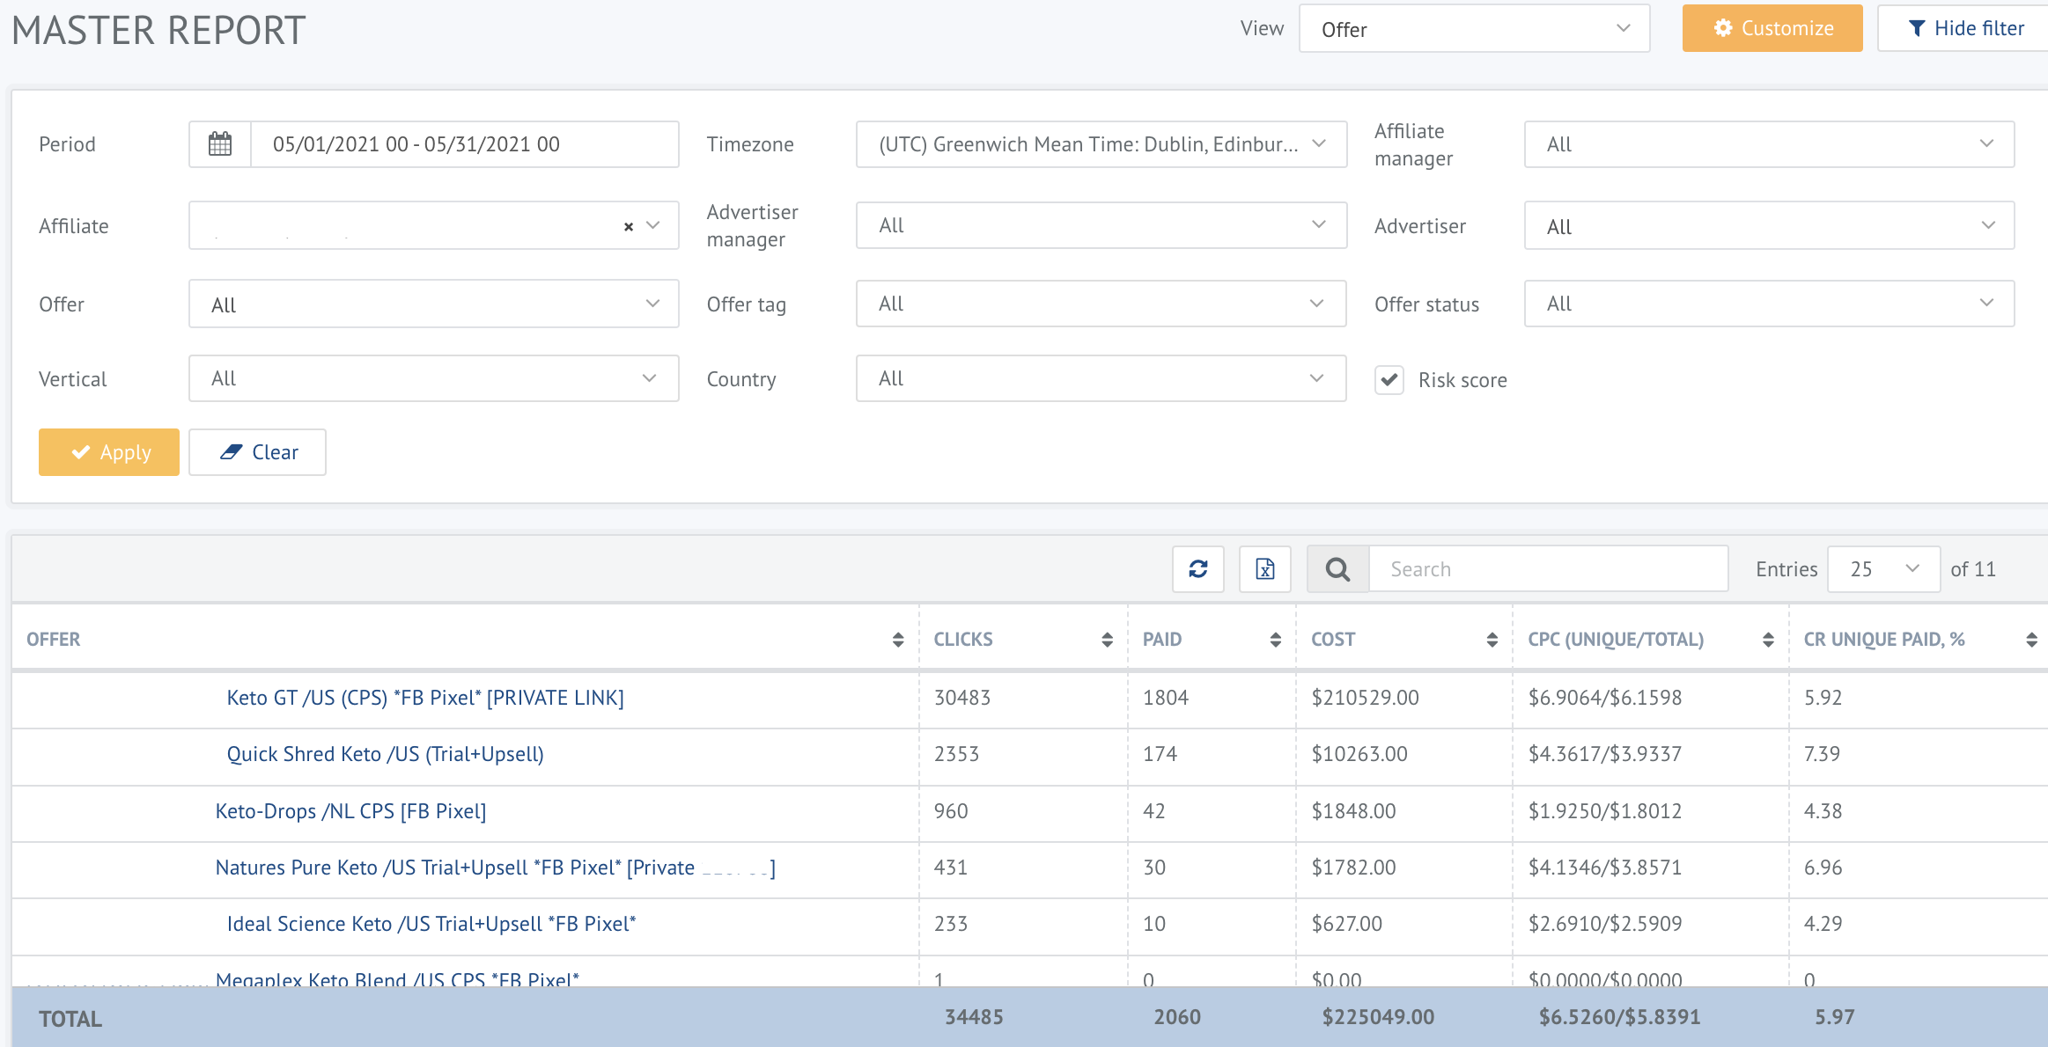Viewport: 2048px width, 1047px height.
Task: Click the Period date range field
Action: click(x=464, y=144)
